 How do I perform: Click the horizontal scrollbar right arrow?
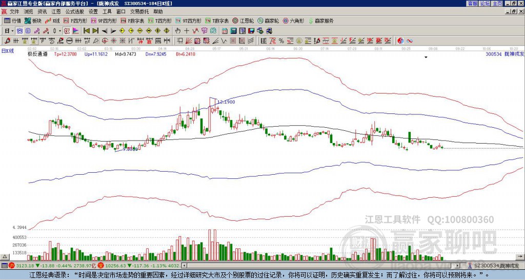(x=458, y=266)
